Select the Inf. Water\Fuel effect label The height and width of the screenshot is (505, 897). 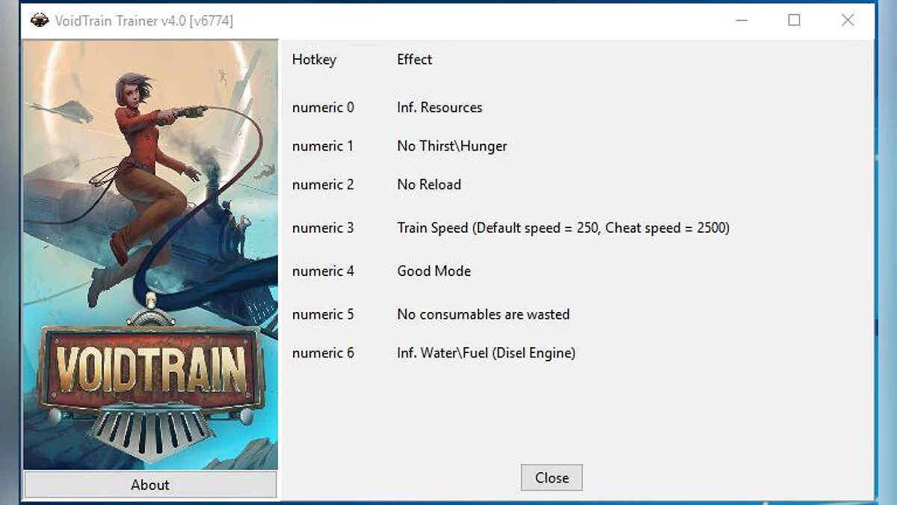pos(486,353)
